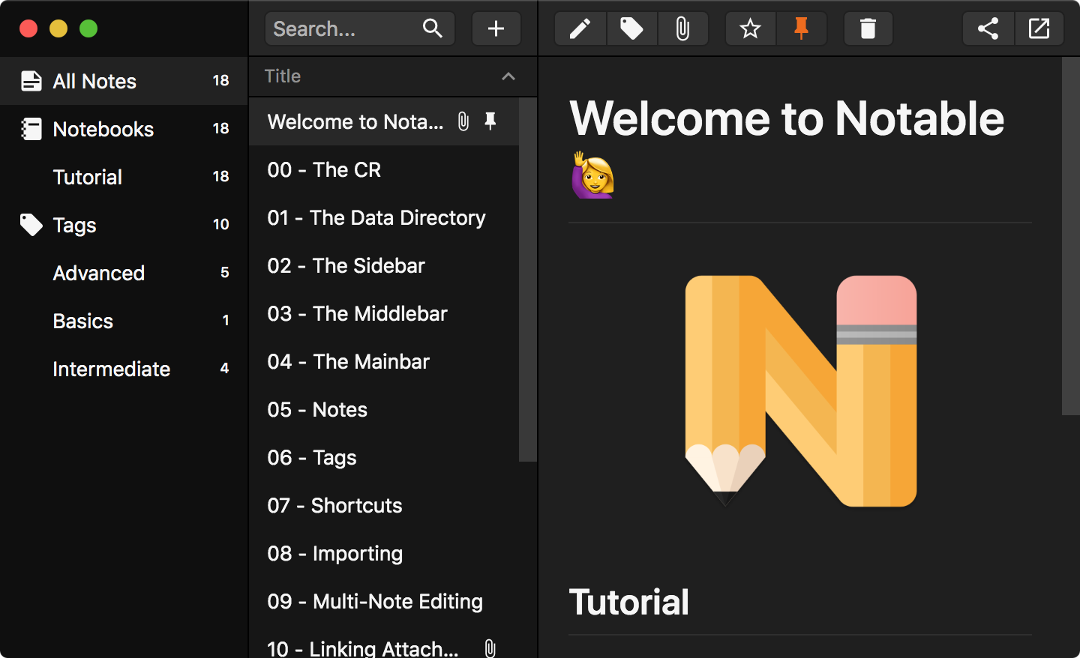Open note '09 - Multi-Note Editing'
Image resolution: width=1080 pixels, height=658 pixels.
click(x=384, y=601)
